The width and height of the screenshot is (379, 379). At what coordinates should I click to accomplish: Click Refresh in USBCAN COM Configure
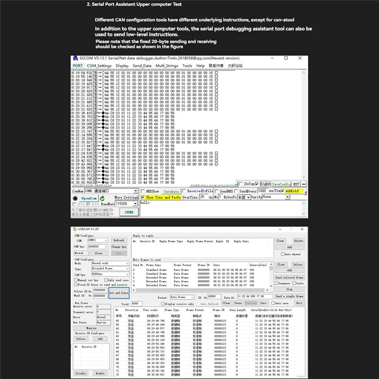[119, 241]
